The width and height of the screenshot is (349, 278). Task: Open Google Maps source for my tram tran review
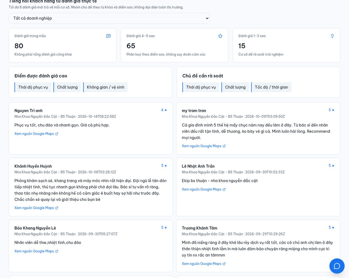(x=204, y=146)
